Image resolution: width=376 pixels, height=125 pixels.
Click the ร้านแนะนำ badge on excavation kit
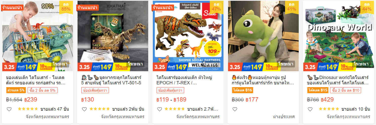pos(88,8)
